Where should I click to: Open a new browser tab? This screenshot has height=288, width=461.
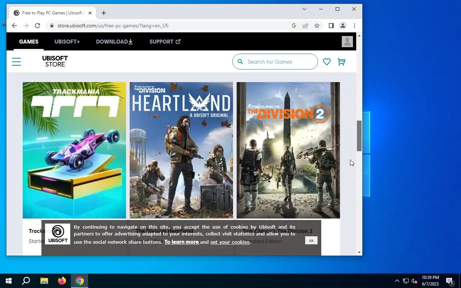click(104, 13)
